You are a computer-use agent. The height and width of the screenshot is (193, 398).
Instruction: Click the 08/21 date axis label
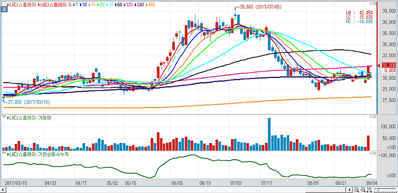point(341,183)
